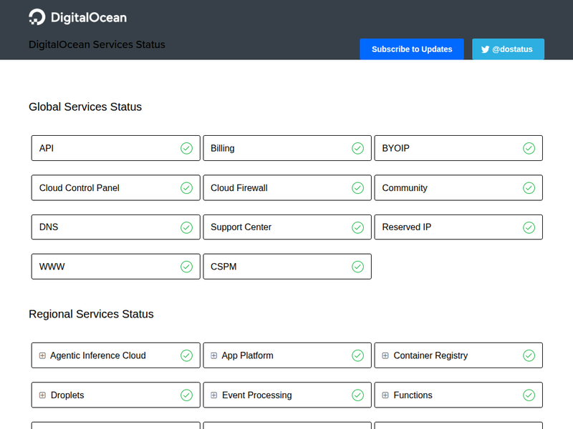Click the Cloud Control Panel label

click(80, 188)
